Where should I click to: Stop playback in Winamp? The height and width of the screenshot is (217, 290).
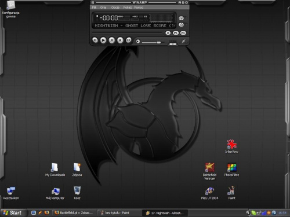coord(120,40)
